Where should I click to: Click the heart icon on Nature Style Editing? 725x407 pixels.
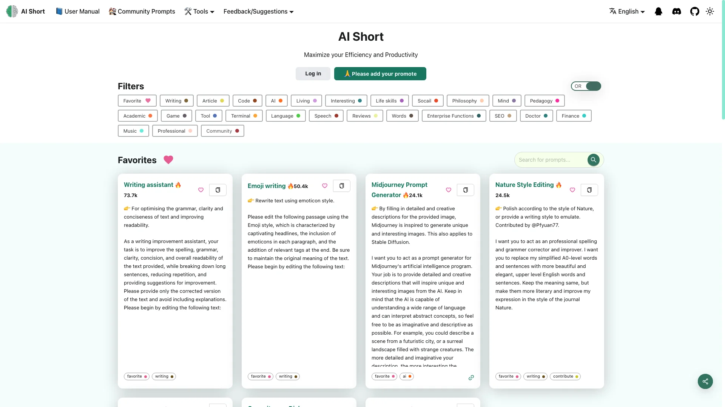tap(572, 190)
